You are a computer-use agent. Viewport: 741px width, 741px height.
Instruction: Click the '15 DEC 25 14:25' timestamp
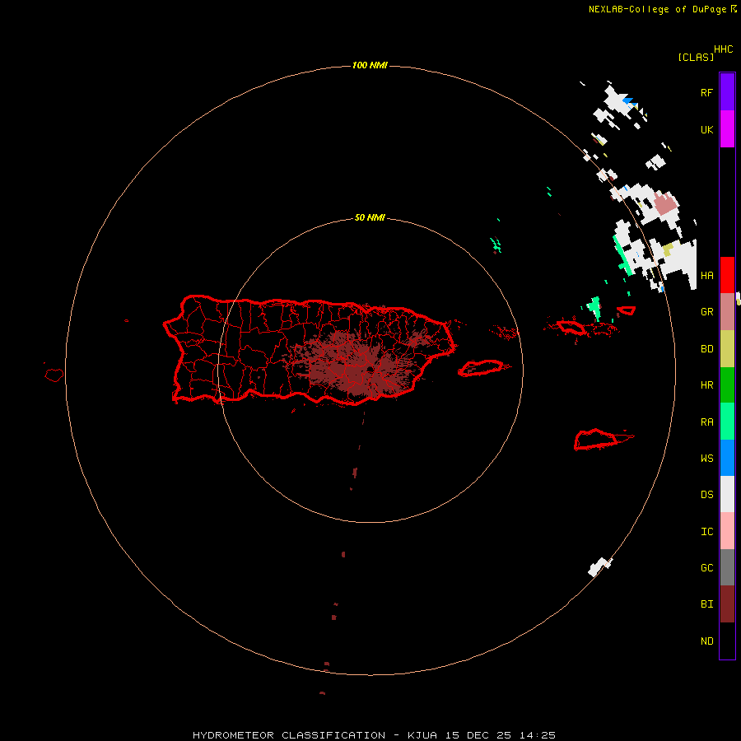pyautogui.click(x=502, y=735)
